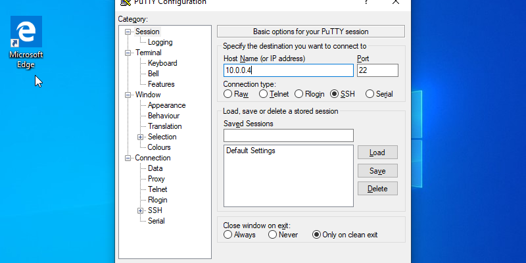Close the PuTTY Configuration window

coord(396,2)
